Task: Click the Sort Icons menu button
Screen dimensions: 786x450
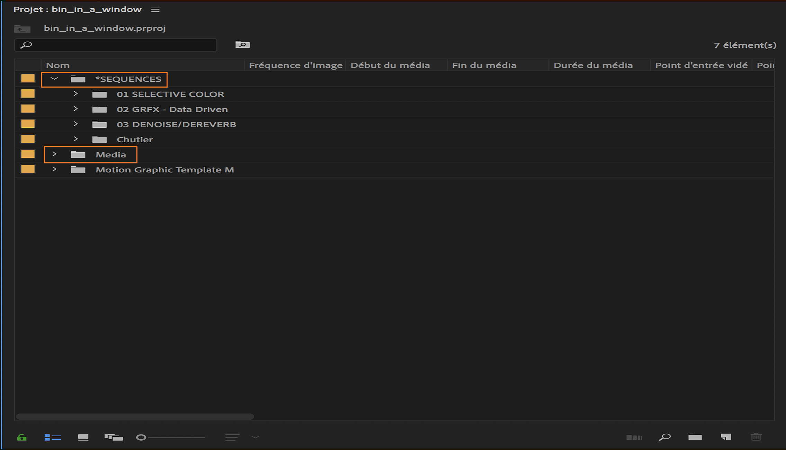Action: 232,438
